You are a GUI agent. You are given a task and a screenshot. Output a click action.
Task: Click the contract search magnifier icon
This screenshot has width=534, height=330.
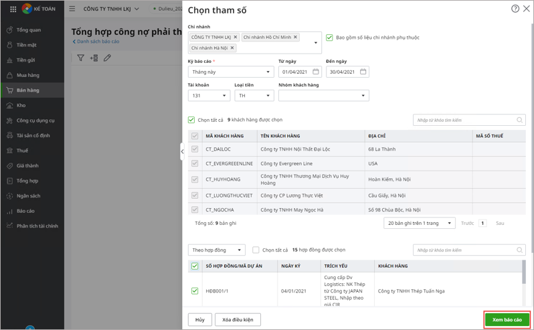pyautogui.click(x=519, y=250)
